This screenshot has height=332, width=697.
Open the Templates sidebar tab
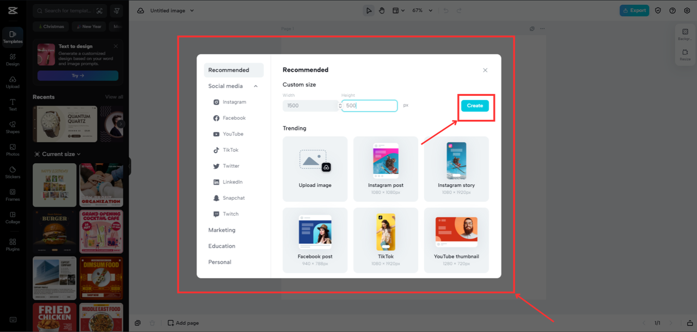click(13, 37)
